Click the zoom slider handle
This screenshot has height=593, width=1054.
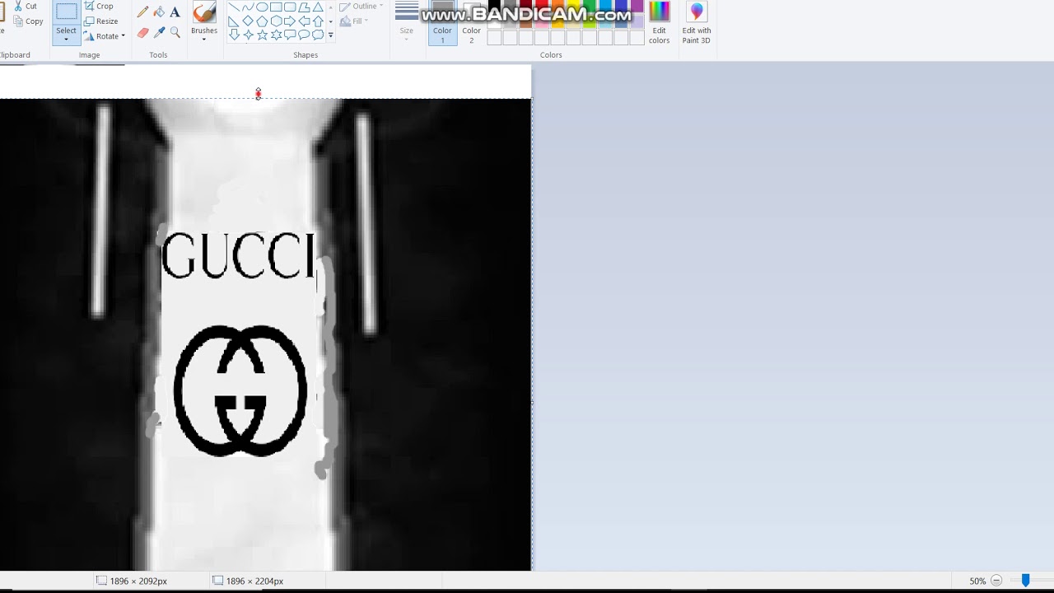point(1025,581)
